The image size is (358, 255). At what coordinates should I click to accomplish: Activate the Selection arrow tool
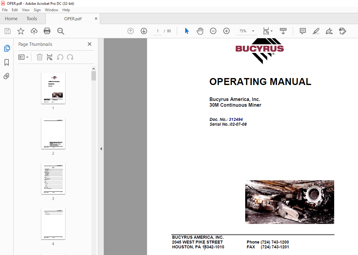point(187,31)
